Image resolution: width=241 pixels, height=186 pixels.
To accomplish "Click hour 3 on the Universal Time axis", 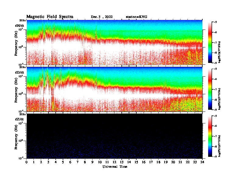I will click(48, 162).
